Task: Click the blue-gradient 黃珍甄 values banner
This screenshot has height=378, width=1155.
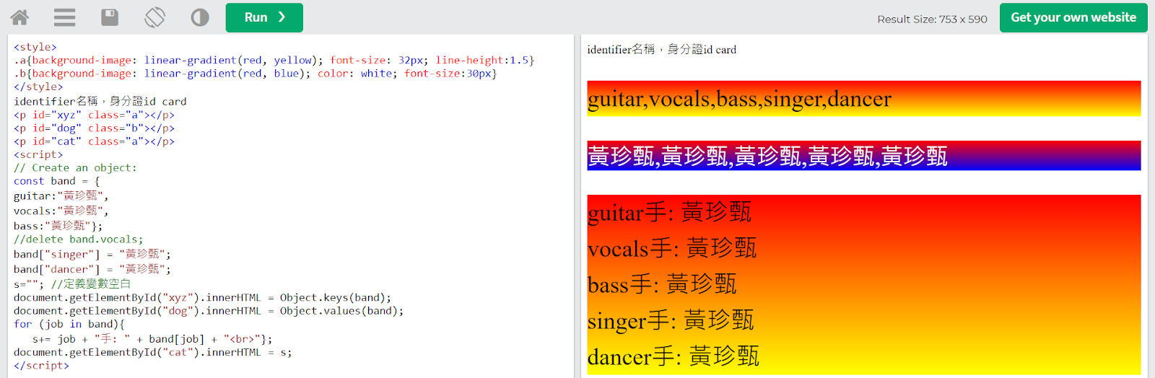Action: tap(864, 156)
